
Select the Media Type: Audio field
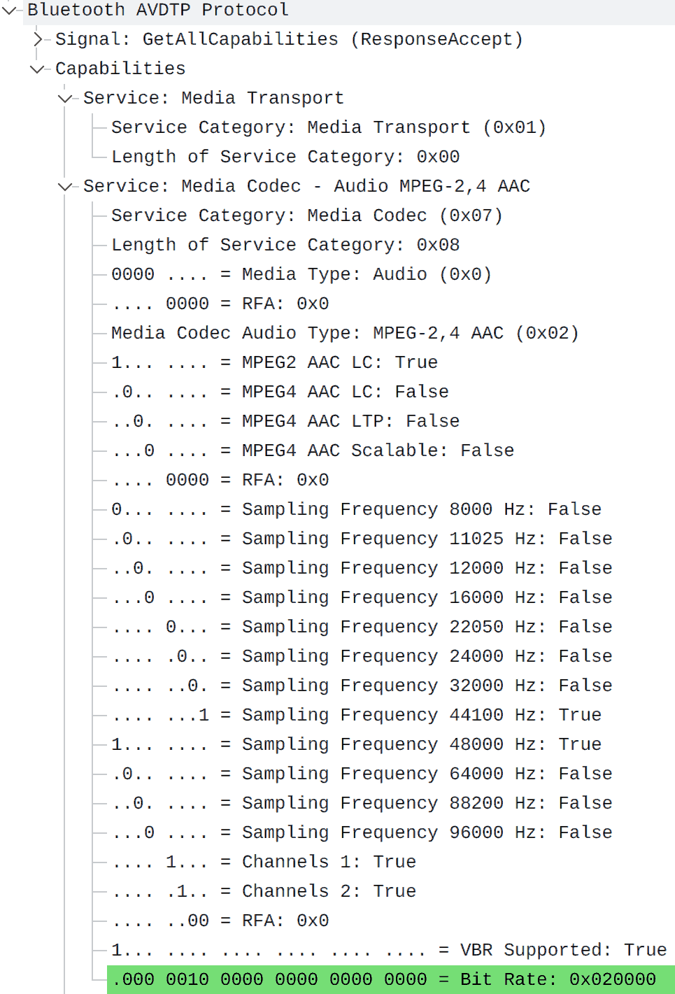click(301, 274)
